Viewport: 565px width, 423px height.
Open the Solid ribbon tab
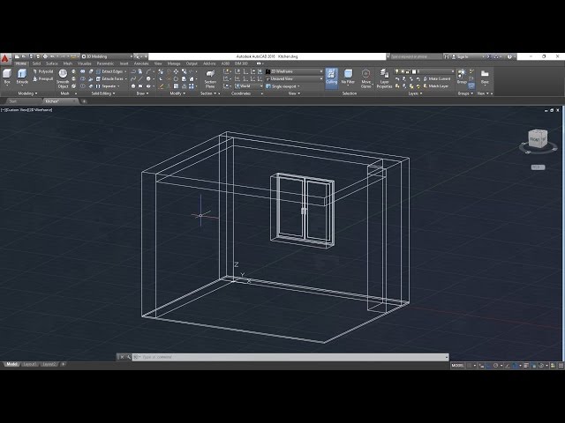(36, 63)
